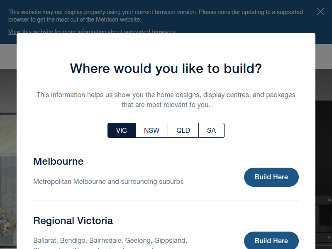
Task: Select SA in the state picker
Action: pos(211,130)
